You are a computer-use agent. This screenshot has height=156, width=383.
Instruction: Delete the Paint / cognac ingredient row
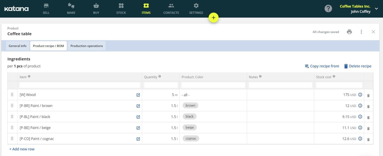pyautogui.click(x=368, y=139)
